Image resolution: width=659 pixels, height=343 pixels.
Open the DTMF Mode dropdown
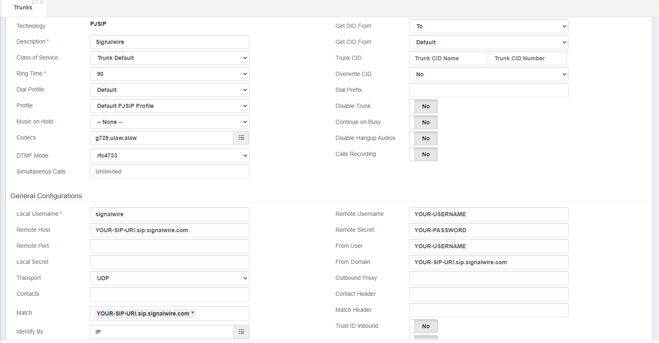coord(170,155)
